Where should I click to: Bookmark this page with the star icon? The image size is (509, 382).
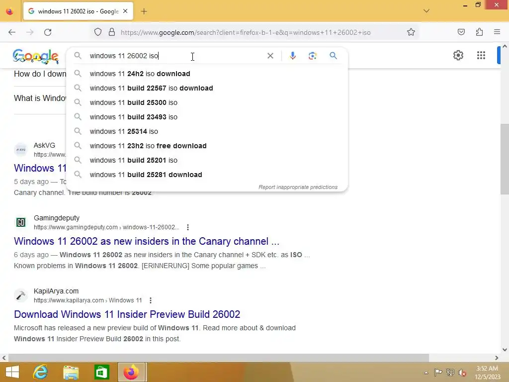tap(411, 32)
